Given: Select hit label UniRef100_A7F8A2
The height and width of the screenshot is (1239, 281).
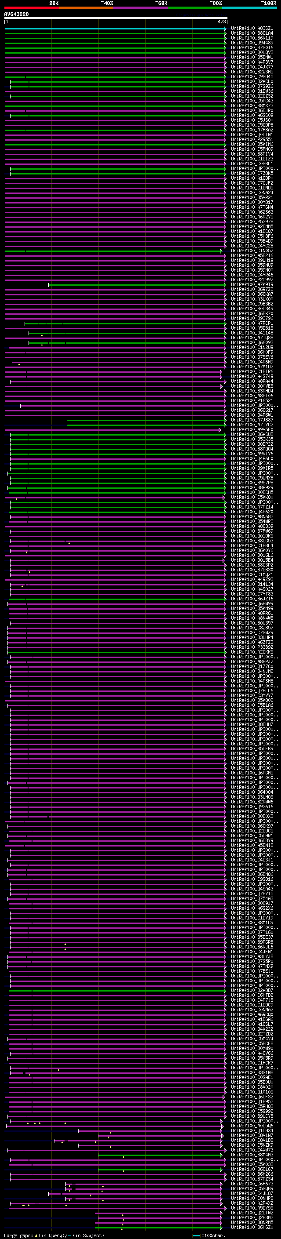Looking at the screenshot, I should tap(252, 130).
